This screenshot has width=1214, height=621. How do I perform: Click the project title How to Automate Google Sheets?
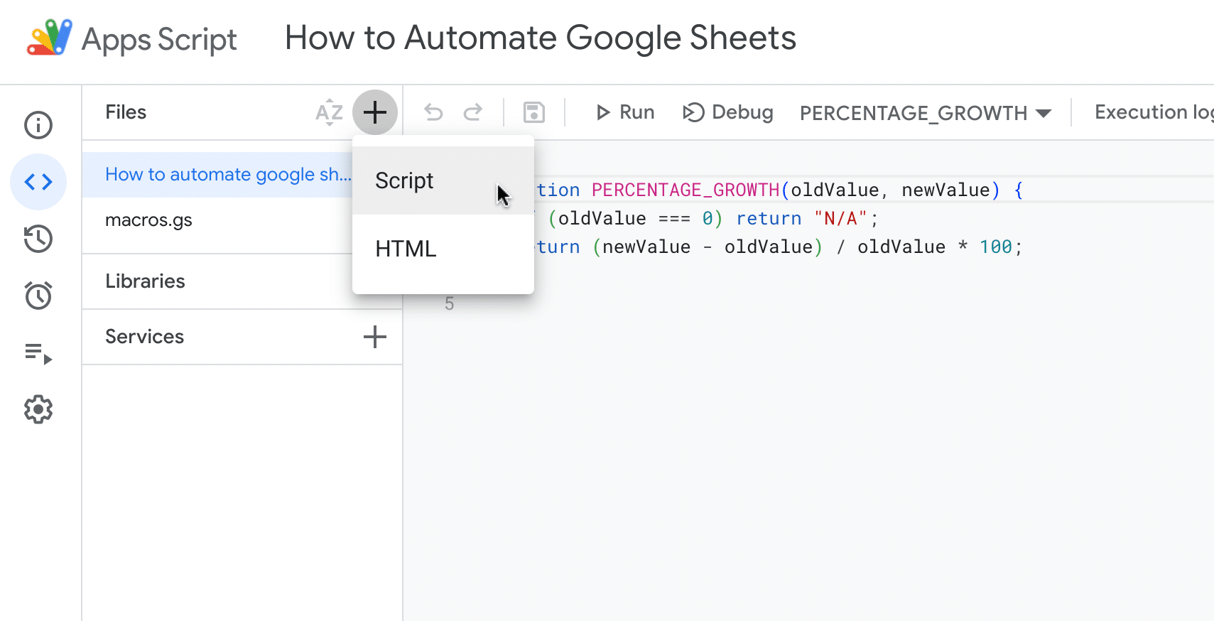[x=541, y=38]
